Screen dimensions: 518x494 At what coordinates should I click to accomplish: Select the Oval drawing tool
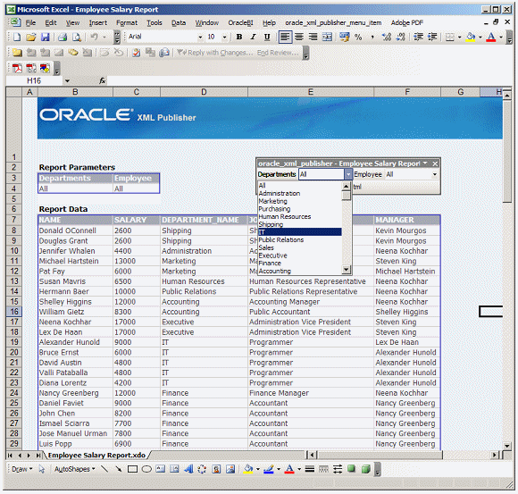(146, 469)
